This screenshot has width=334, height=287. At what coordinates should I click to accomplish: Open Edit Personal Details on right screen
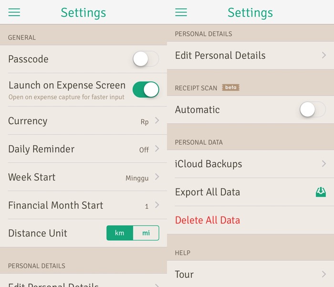pos(220,55)
